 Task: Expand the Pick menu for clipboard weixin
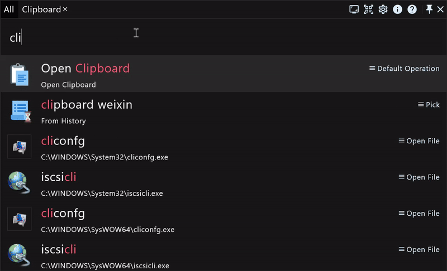point(429,105)
